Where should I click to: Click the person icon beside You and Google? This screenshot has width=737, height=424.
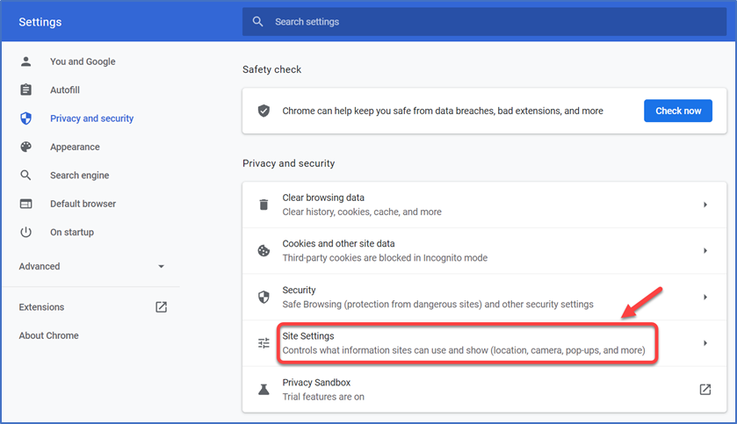pos(25,61)
